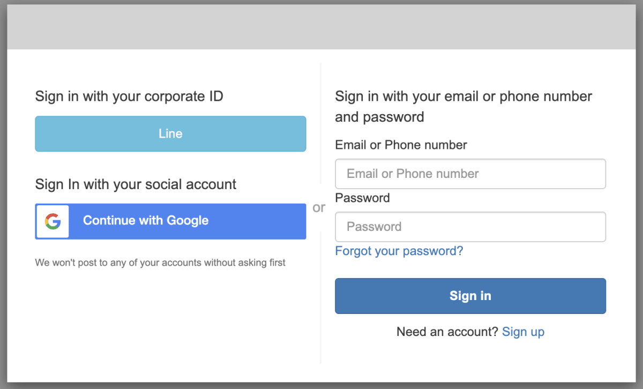Click the Email or Phone number label
643x389 pixels.
tap(401, 145)
